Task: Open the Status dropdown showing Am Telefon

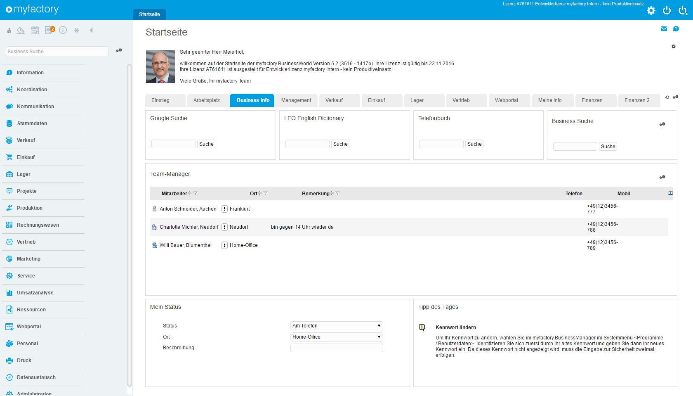Action: [337, 326]
